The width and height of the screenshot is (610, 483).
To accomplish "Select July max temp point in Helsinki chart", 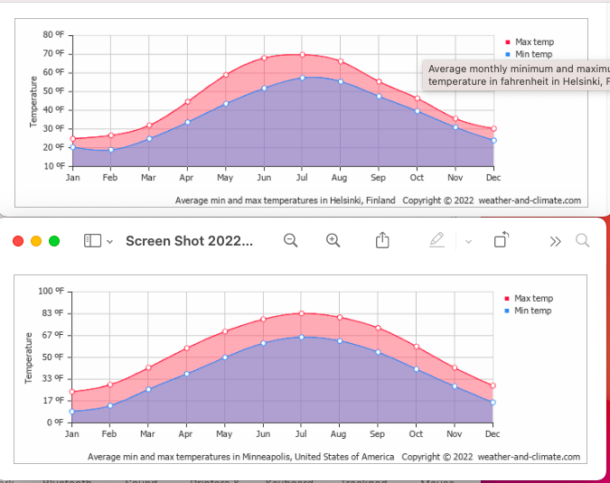I will (x=303, y=54).
